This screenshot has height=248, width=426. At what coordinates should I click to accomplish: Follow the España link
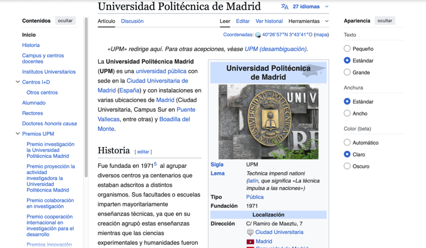(x=129, y=91)
